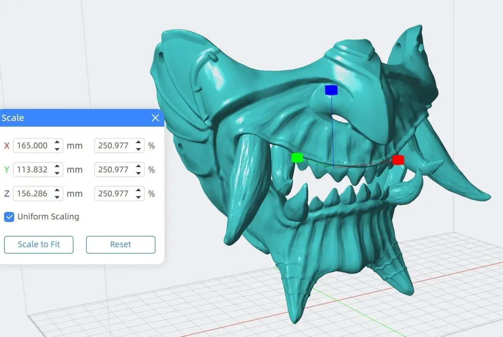Select the blue Z-axis scale handle
Viewport: 503px width, 337px height.
pyautogui.click(x=331, y=90)
